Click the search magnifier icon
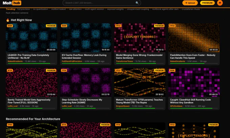This screenshot has height=138, width=230. [137, 3]
